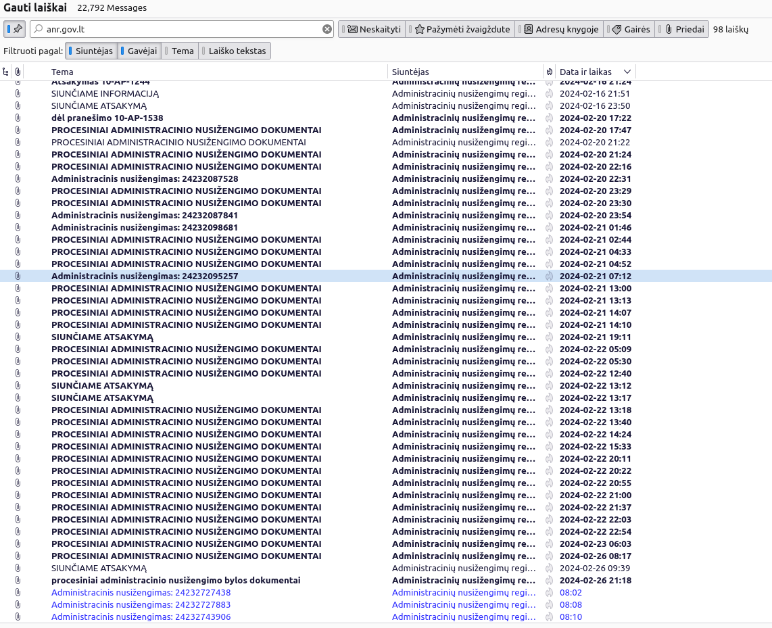Enable the Priedai attachments filter
Image resolution: width=772 pixels, height=628 pixels.
pos(683,29)
